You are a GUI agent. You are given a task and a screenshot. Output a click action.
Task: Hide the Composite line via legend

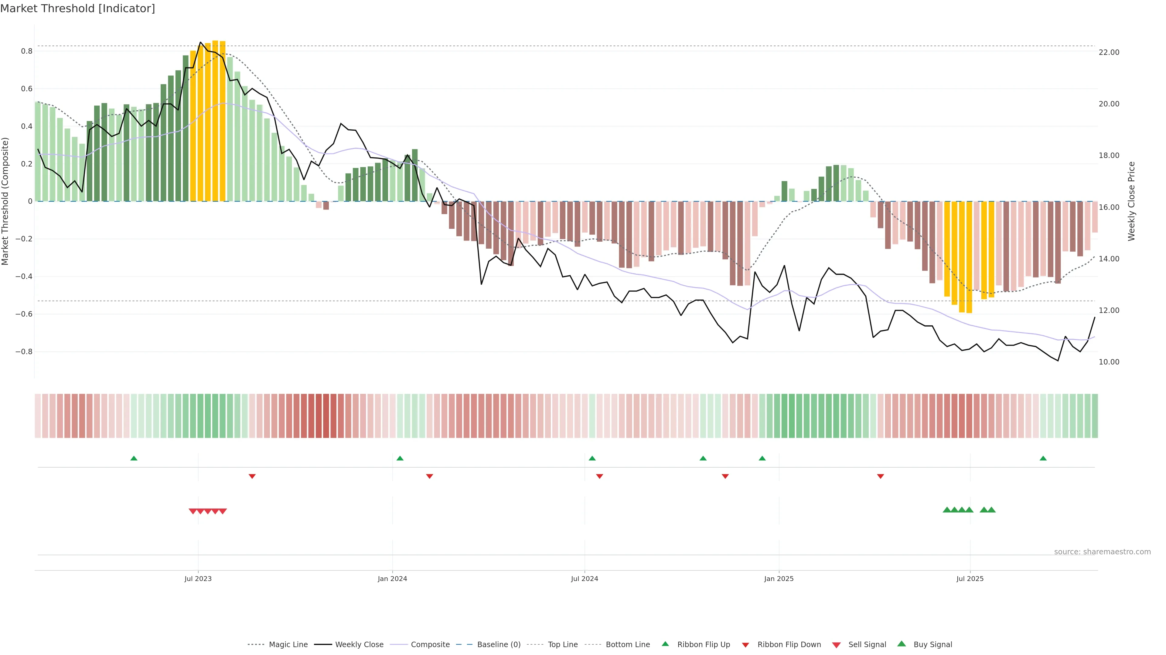tap(430, 645)
